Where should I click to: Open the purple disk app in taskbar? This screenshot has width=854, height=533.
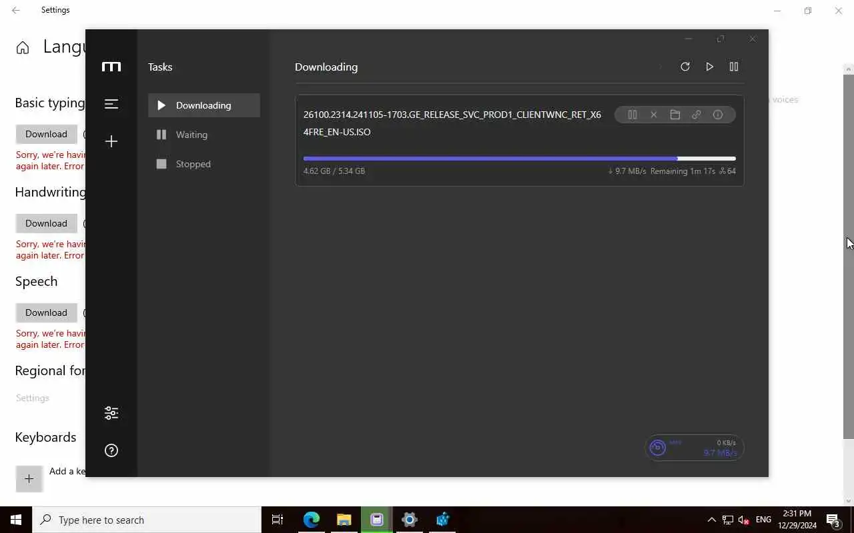pos(377,520)
